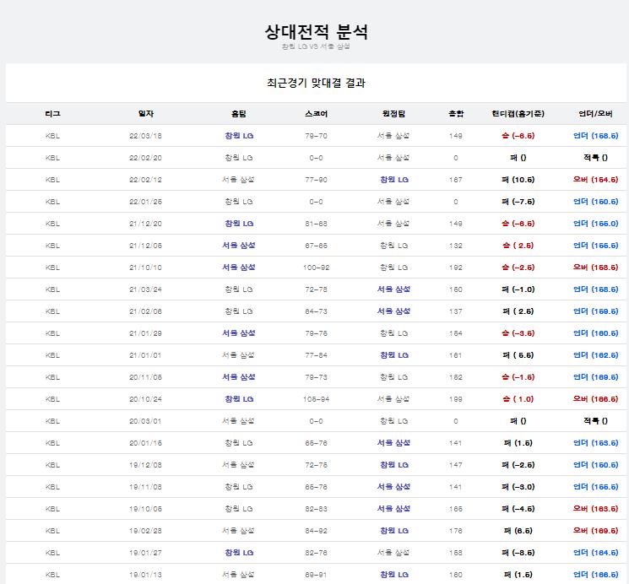Screen dimensions: 629x584
Task: Select the 20/10/24 date cell
Action: (145, 399)
